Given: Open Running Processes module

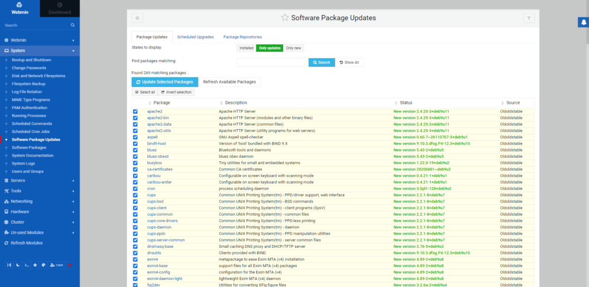Looking at the screenshot, I should point(29,116).
